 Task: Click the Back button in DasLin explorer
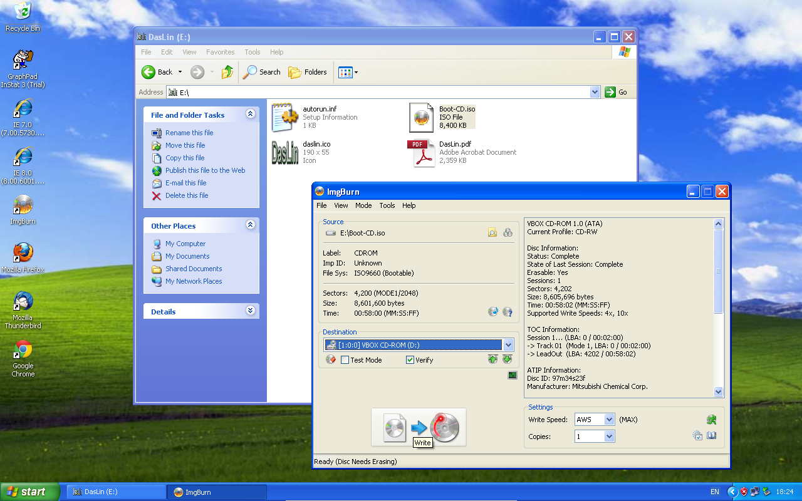click(x=157, y=72)
